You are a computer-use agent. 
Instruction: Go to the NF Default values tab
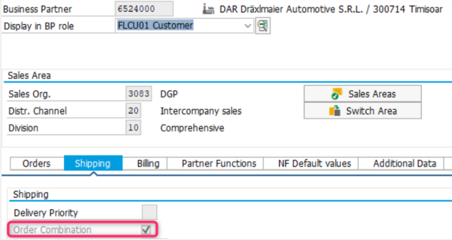pos(314,164)
